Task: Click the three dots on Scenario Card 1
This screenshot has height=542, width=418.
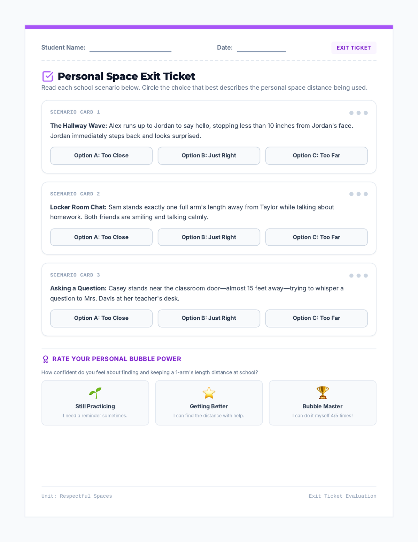Action: tap(358, 113)
